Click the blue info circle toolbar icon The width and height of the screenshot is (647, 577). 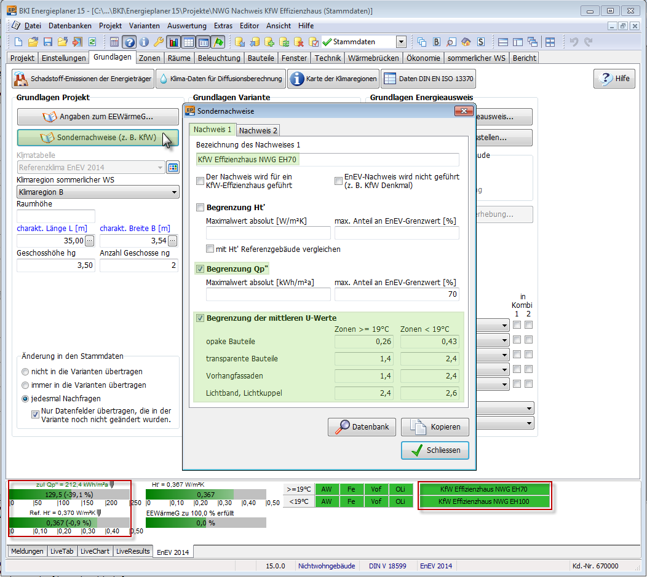(x=144, y=42)
